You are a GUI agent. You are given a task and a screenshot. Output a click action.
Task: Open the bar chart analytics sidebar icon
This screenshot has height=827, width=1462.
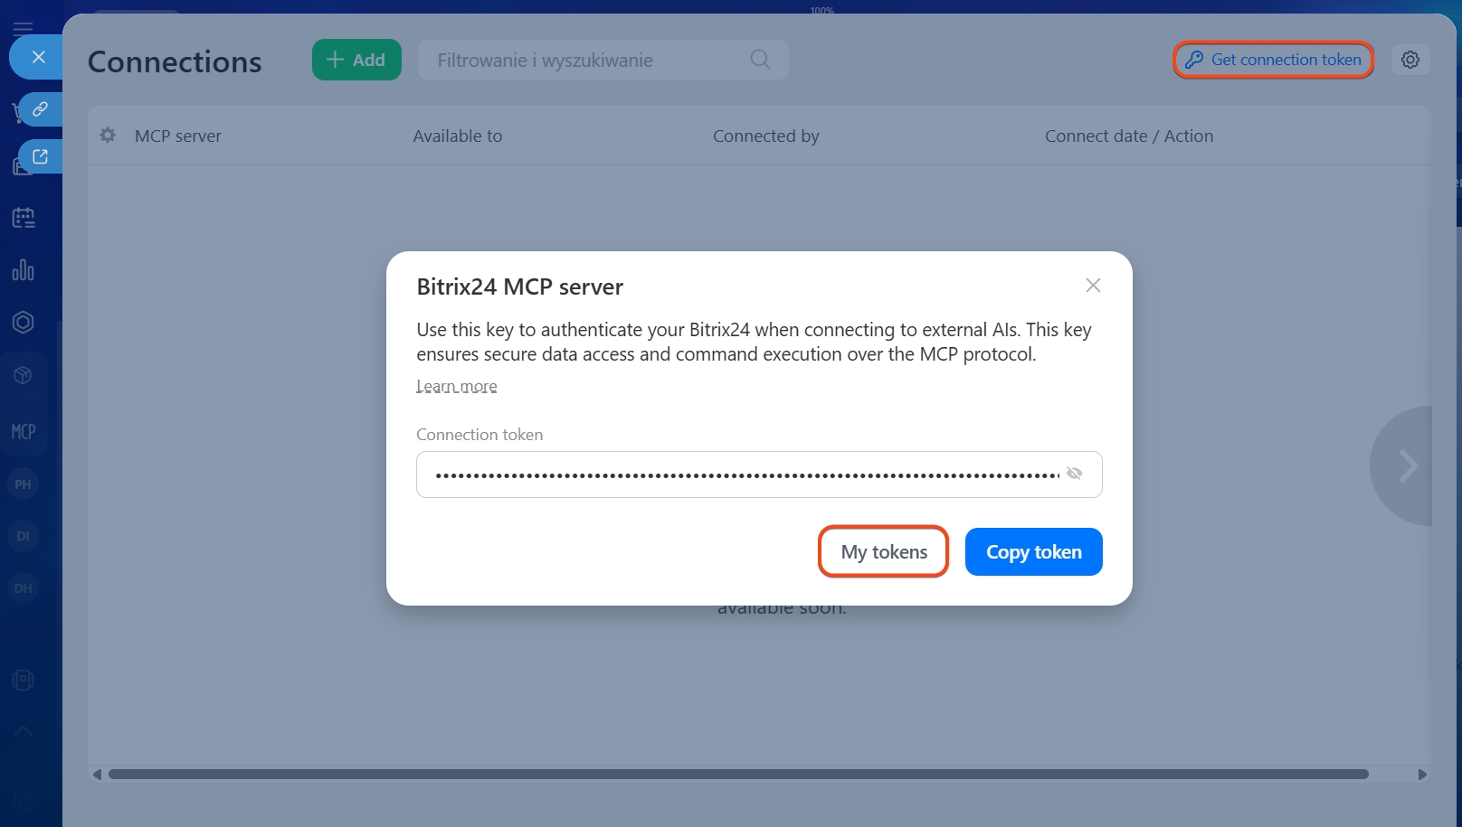click(24, 270)
